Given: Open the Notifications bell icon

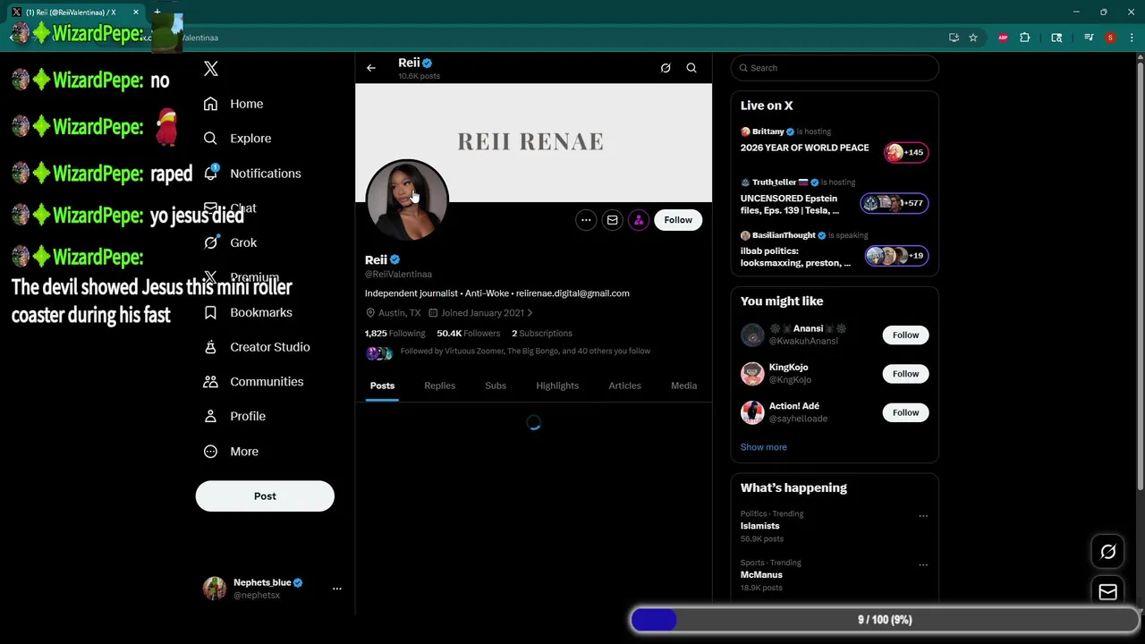Looking at the screenshot, I should (210, 174).
